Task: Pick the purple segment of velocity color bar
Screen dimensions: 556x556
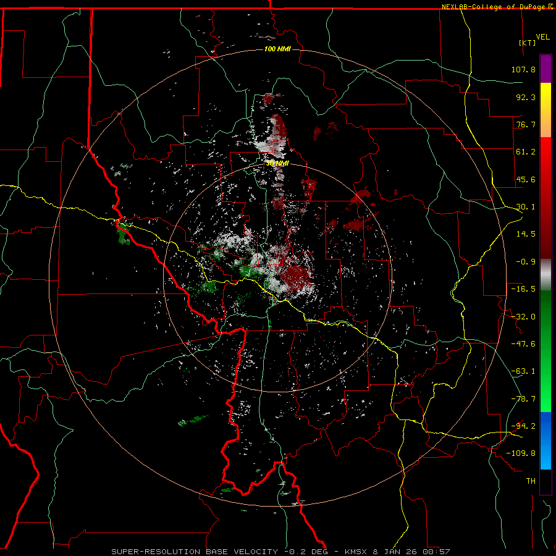Action: (545, 69)
